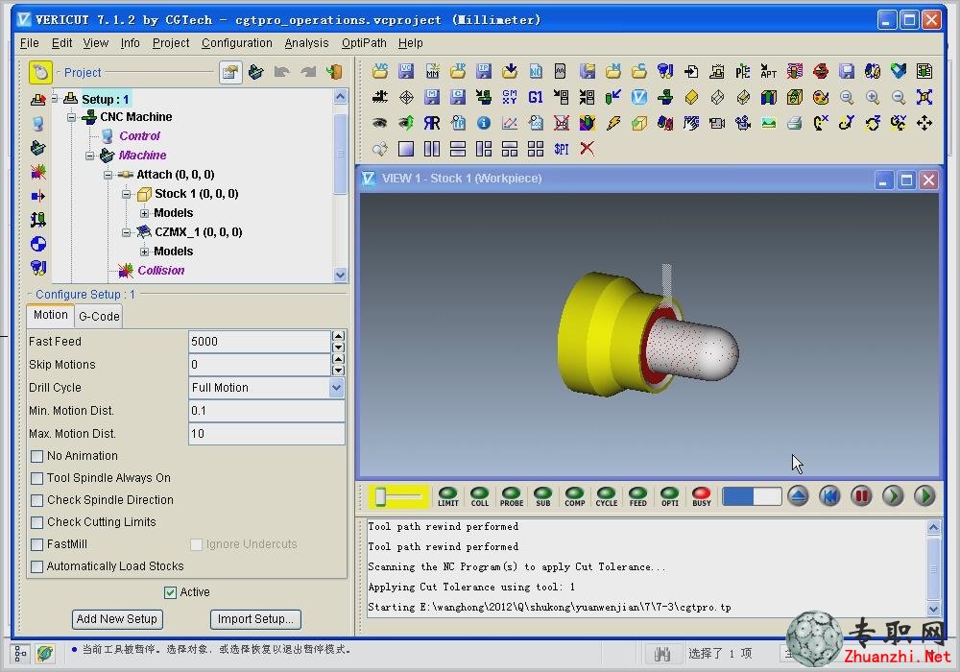Click the Fast Feed input field
This screenshot has width=960, height=672.
[260, 342]
